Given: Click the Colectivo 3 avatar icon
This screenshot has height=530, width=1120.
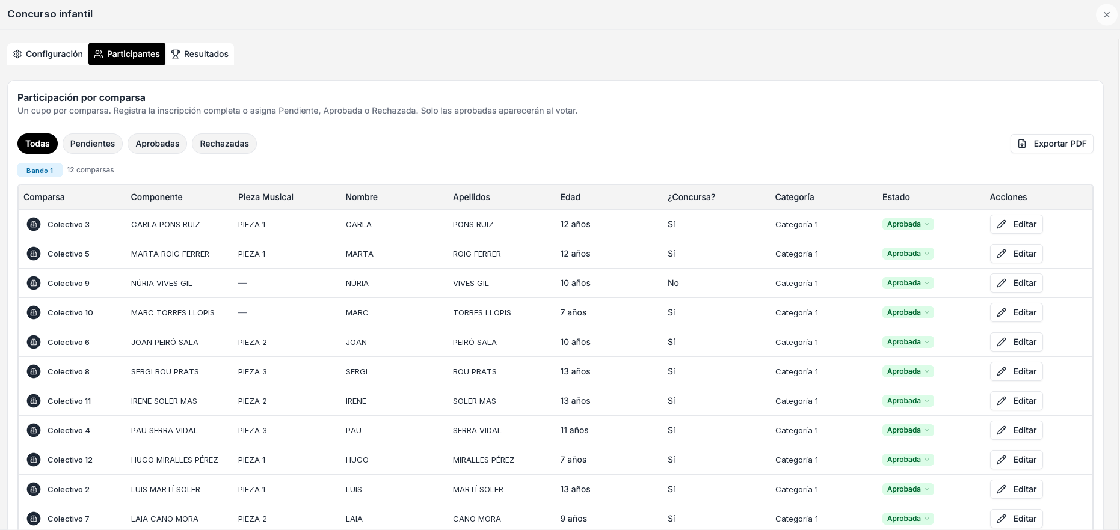Looking at the screenshot, I should click(34, 224).
